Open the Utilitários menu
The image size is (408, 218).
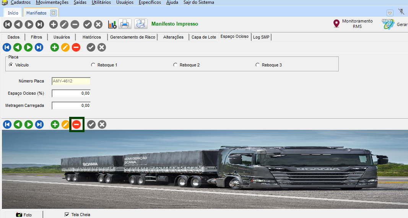[x=101, y=2]
